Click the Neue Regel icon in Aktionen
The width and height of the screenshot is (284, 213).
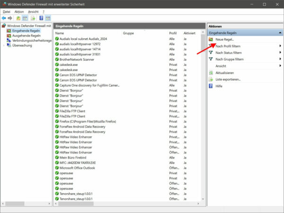(x=211, y=39)
